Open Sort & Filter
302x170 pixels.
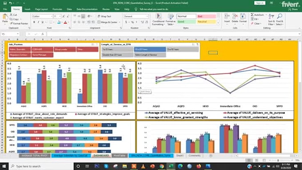pos(271,20)
